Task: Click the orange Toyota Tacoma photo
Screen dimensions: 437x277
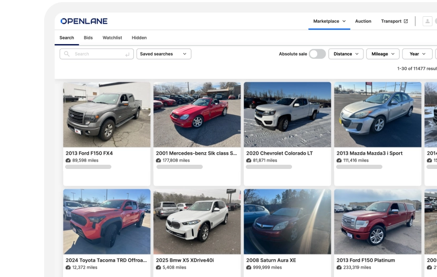Action: (107, 221)
